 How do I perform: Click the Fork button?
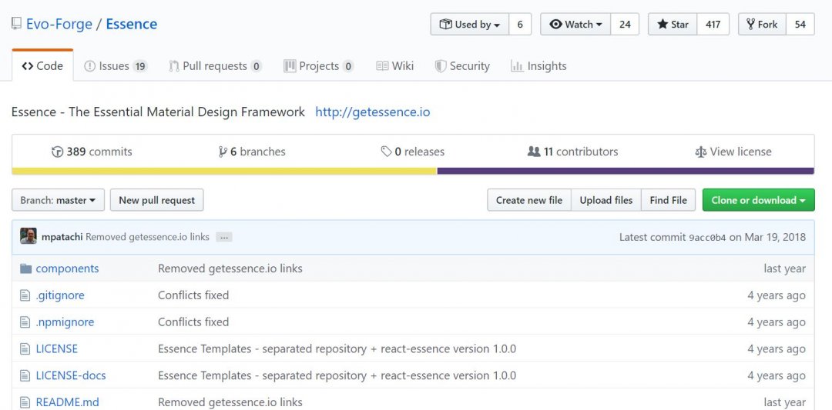pos(762,25)
